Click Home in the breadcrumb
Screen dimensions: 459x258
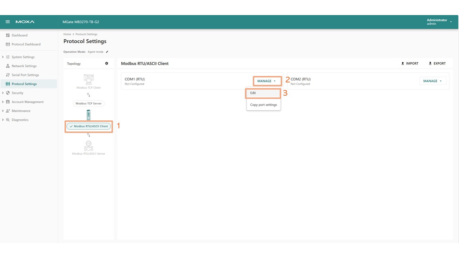point(67,34)
